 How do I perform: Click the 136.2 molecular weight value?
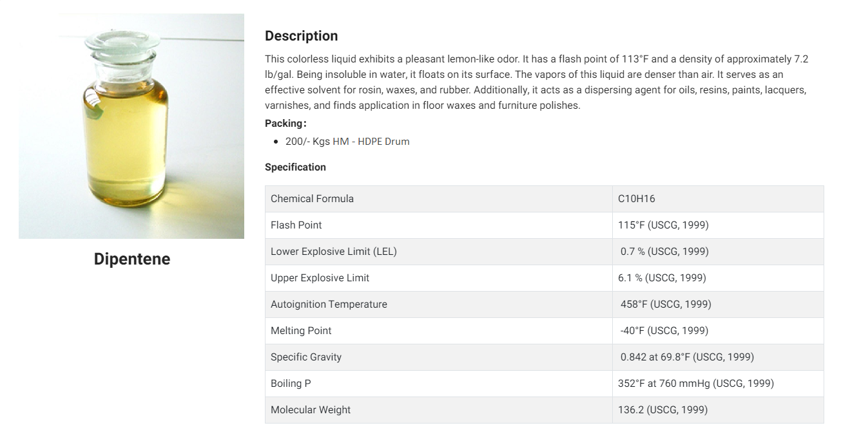[x=662, y=410]
